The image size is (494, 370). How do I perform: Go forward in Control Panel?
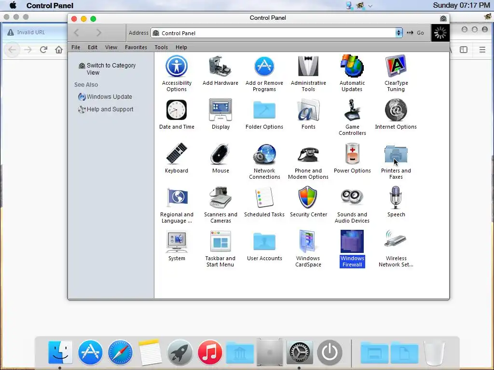pyautogui.click(x=98, y=33)
